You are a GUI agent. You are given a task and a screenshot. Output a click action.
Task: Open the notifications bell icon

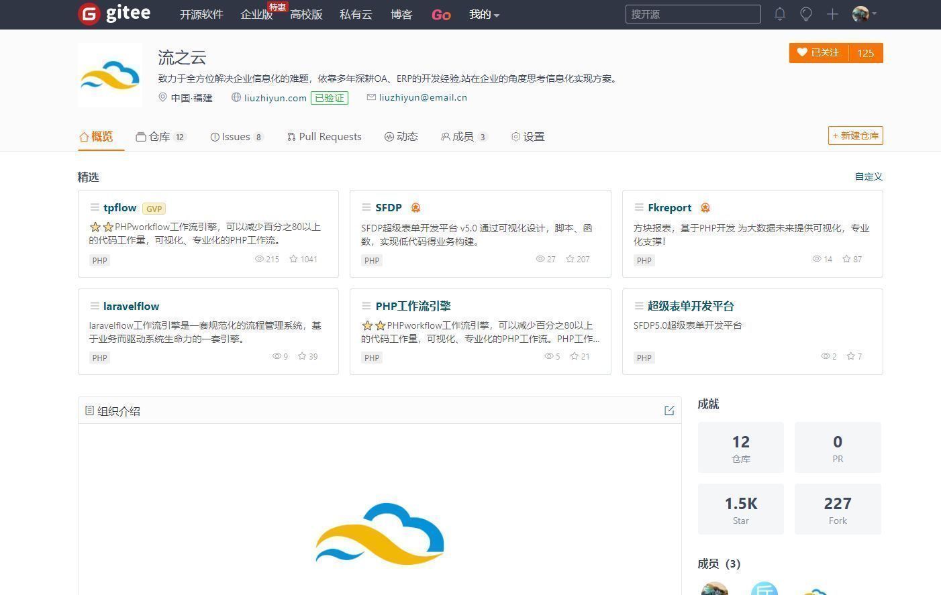(x=780, y=14)
